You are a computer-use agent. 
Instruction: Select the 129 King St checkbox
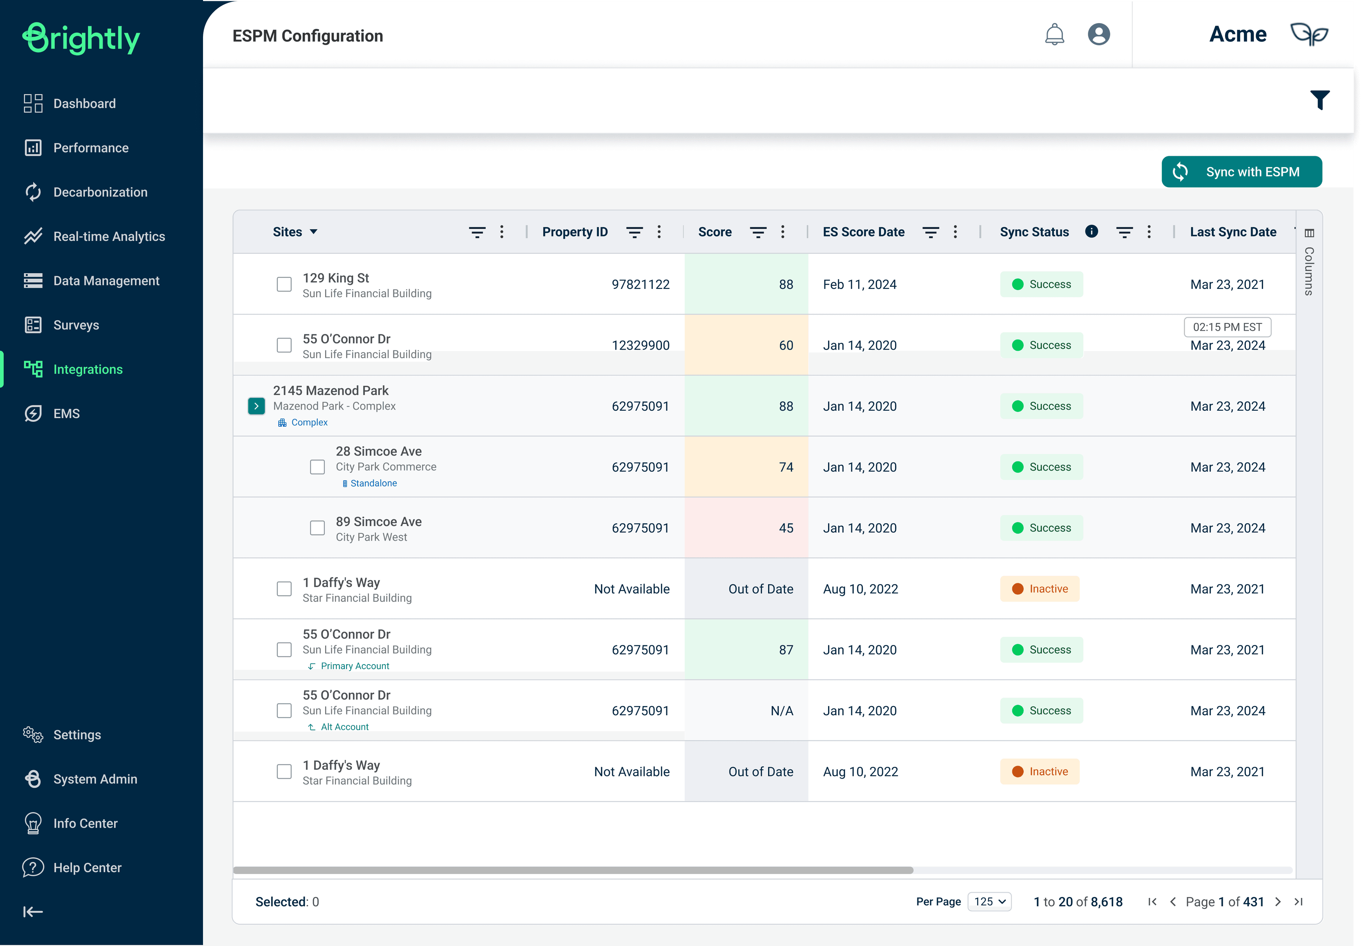click(284, 285)
